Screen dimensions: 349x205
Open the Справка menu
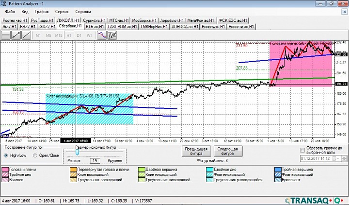(x=83, y=12)
